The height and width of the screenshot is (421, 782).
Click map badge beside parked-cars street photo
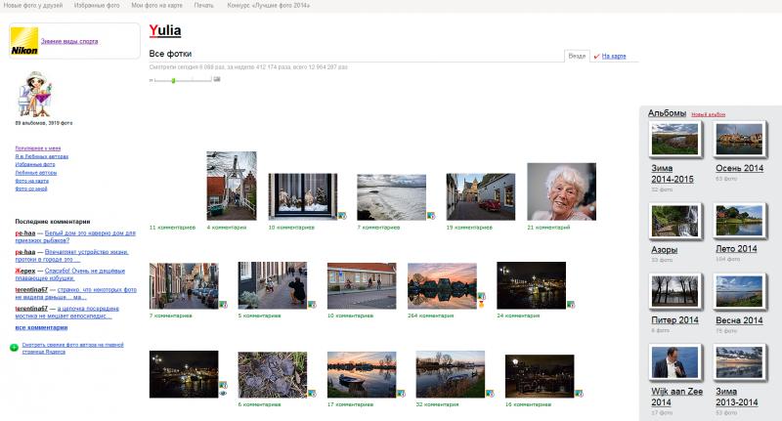pyautogui.click(x=223, y=305)
